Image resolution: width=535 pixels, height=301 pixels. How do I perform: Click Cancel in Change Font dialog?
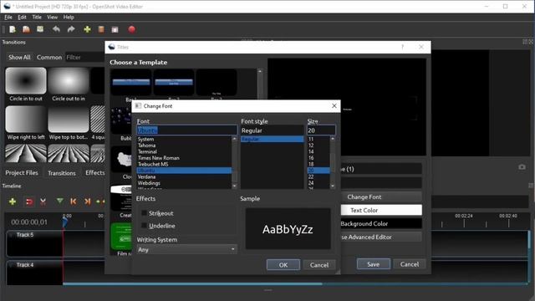pos(319,265)
